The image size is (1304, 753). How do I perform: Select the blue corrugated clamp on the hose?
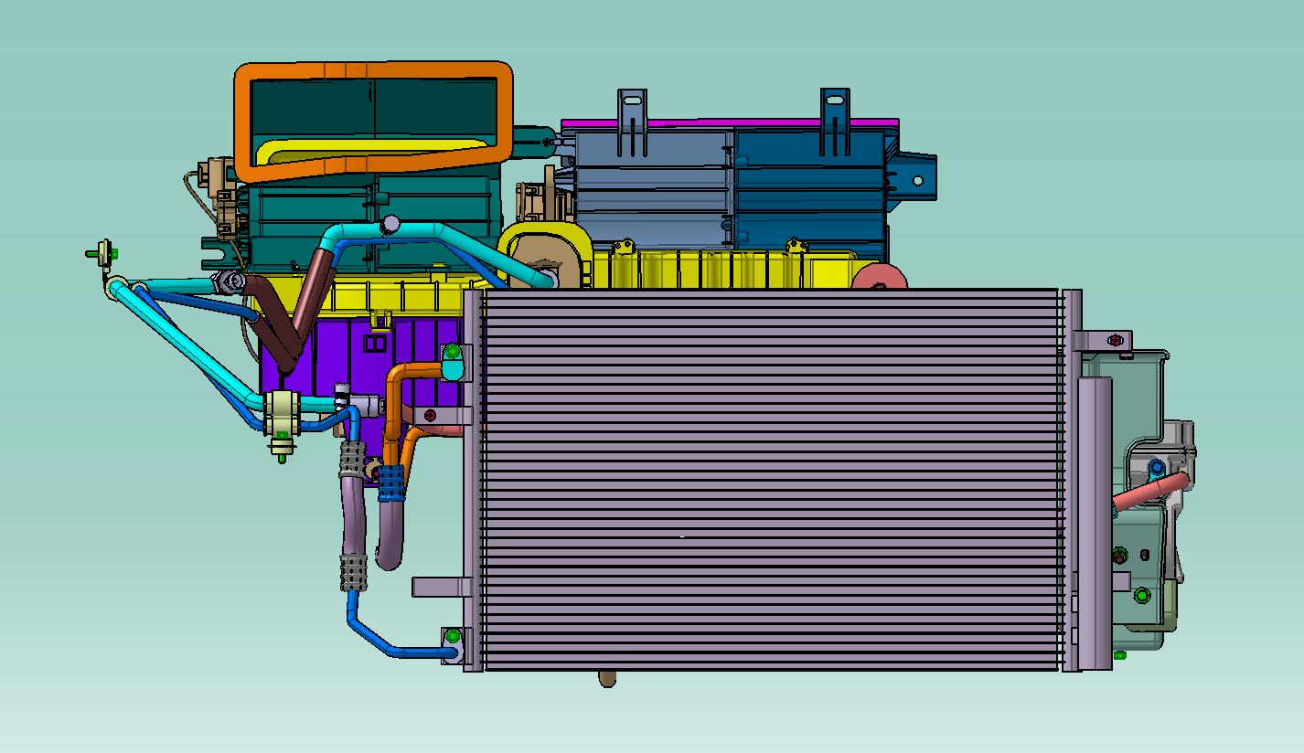[x=391, y=483]
